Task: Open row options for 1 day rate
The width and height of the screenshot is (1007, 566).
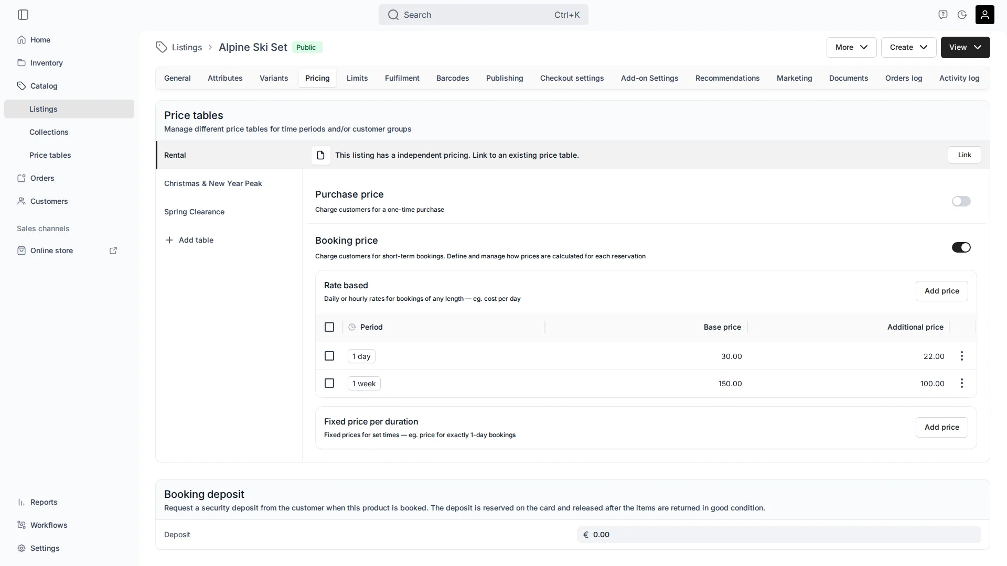Action: pos(962,356)
